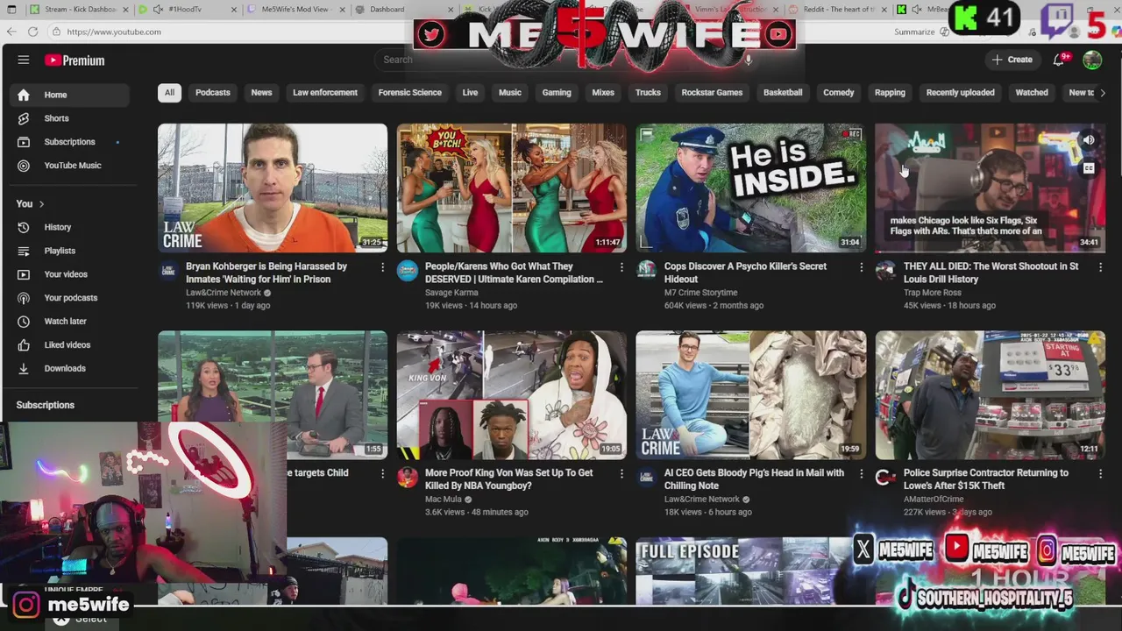Open options menu for Karen Compilation video

621,267
